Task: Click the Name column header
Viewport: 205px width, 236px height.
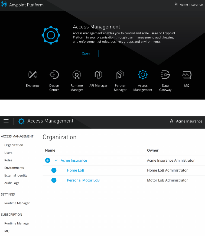Action: (50, 150)
